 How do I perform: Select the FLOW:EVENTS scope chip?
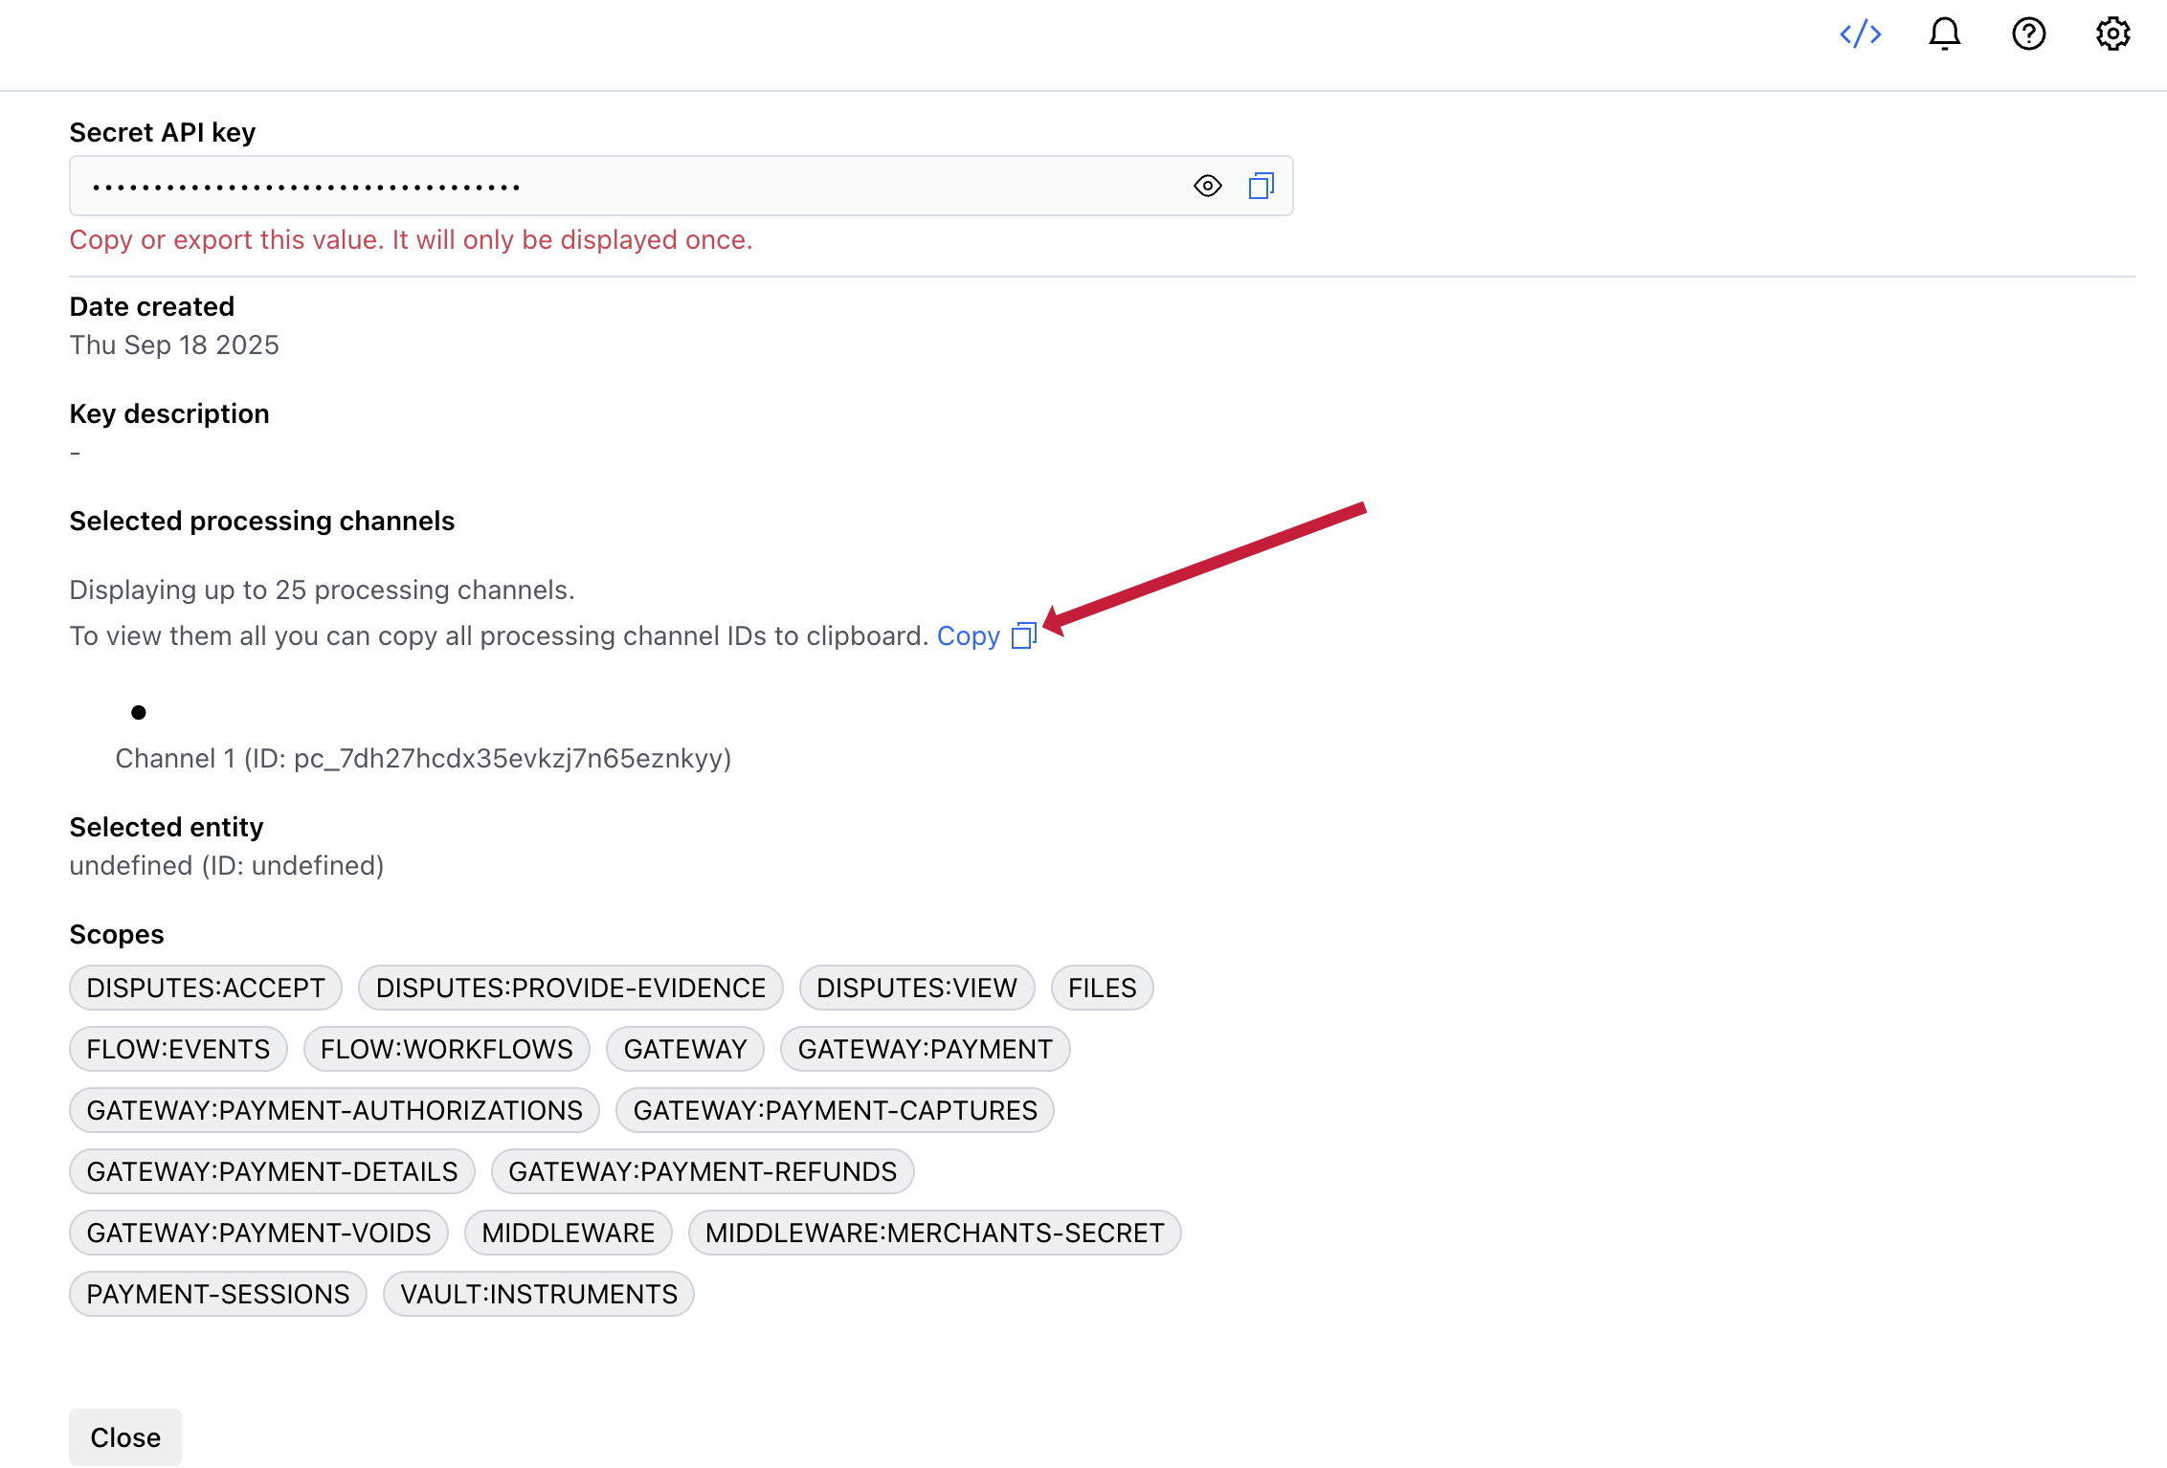click(177, 1049)
